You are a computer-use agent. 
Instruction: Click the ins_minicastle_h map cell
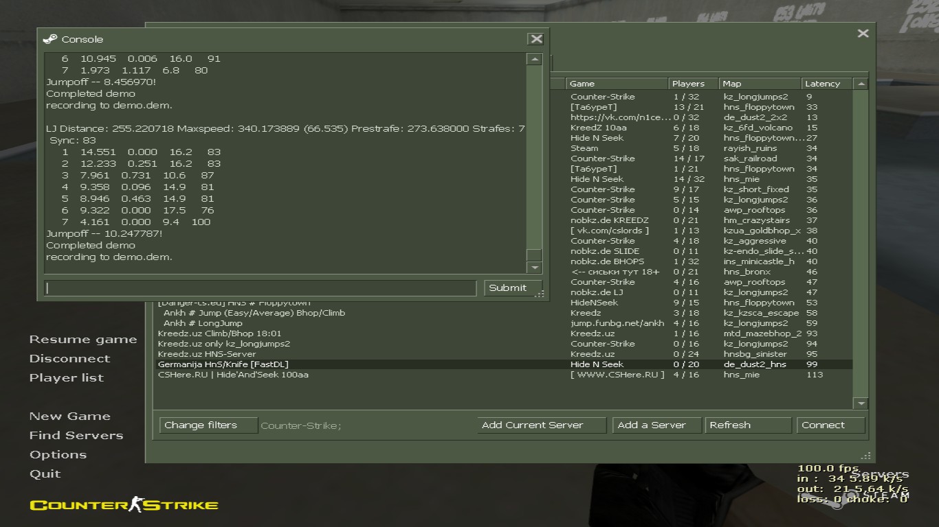coord(759,261)
